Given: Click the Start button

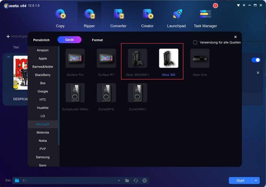Looking at the screenshot, I should pos(241,181).
